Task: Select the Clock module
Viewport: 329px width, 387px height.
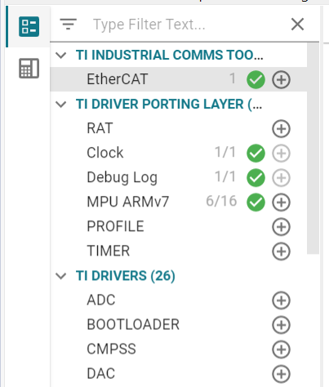Action: [105, 153]
